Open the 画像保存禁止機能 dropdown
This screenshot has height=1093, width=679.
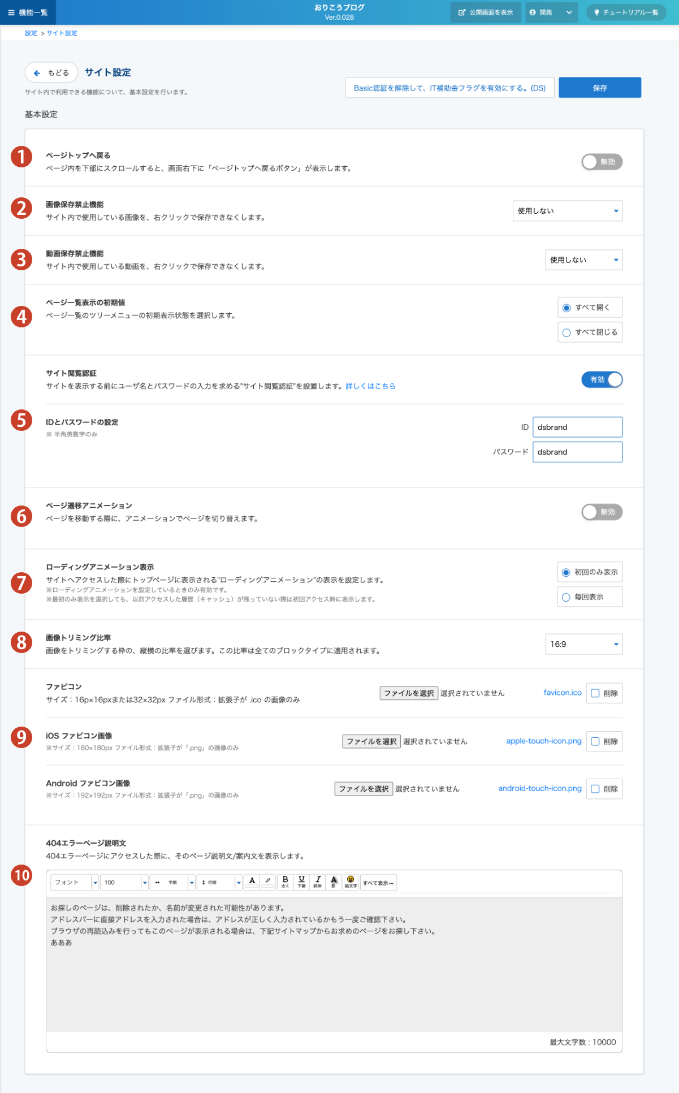point(567,211)
